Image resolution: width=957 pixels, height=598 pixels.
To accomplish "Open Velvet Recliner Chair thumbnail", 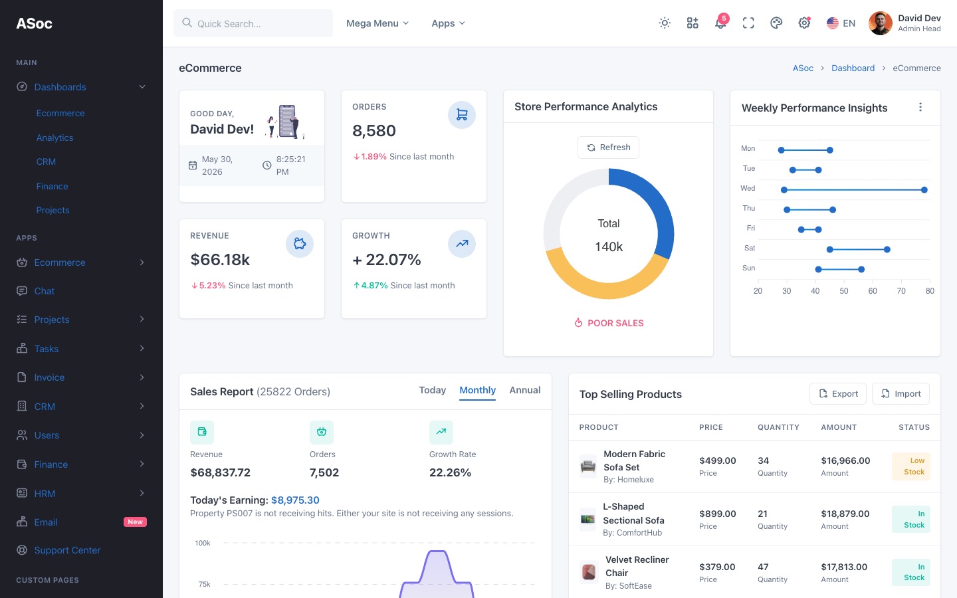I will [x=589, y=572].
